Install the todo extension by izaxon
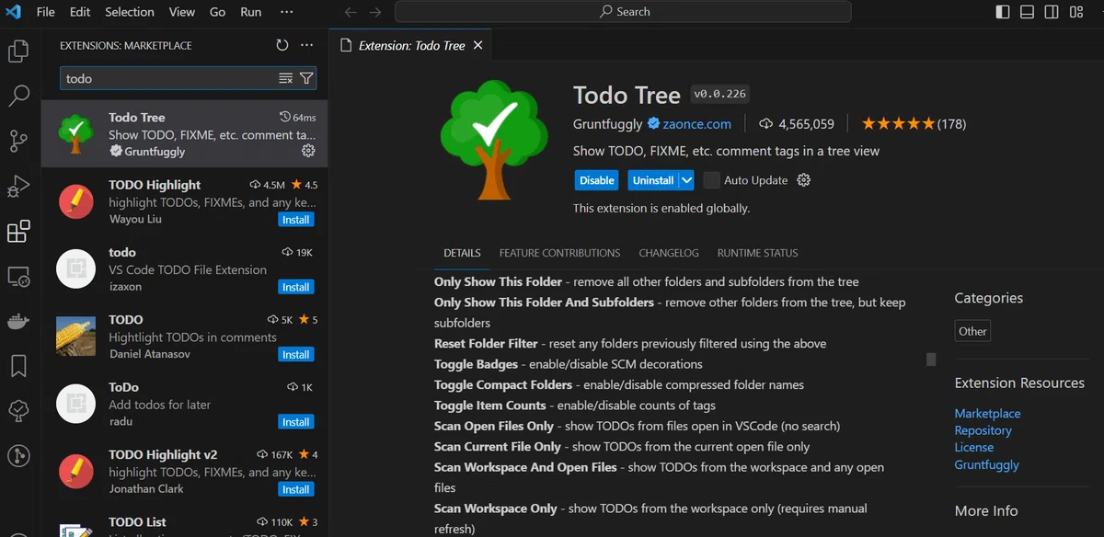Screen dimensions: 1104x537 pos(296,287)
